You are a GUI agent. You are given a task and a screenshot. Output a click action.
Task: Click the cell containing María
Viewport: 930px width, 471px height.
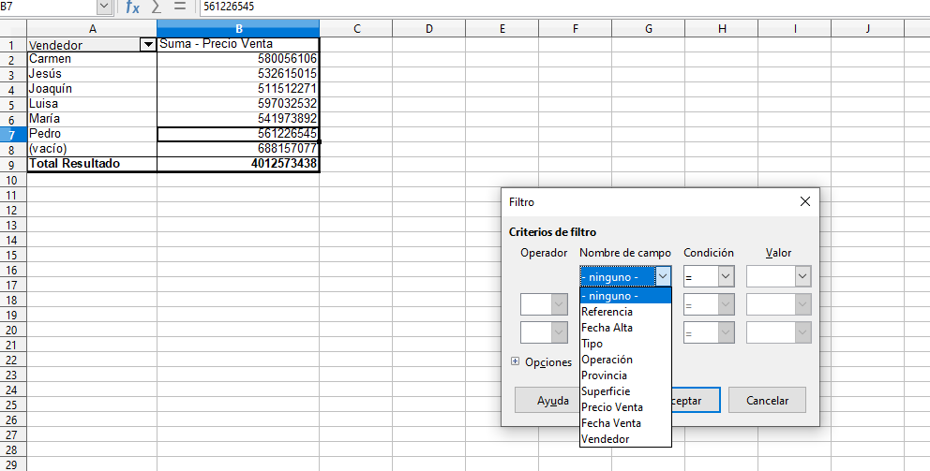(92, 119)
